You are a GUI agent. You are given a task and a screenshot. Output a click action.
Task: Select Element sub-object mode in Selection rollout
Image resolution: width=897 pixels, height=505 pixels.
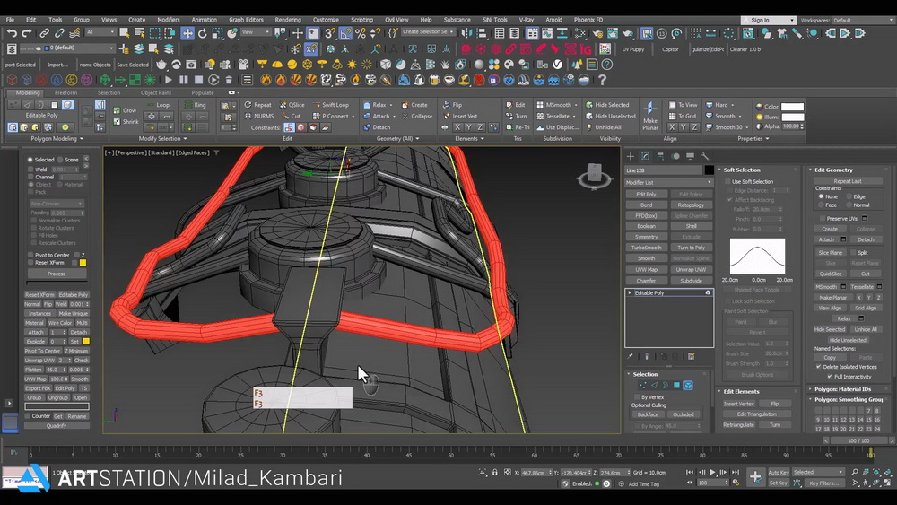tap(688, 386)
